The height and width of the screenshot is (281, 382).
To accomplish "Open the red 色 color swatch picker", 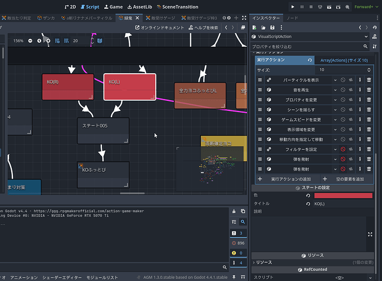I will pos(343,195).
